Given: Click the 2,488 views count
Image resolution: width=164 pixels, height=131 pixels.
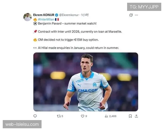Looking at the screenshot, I should click(x=113, y=116).
